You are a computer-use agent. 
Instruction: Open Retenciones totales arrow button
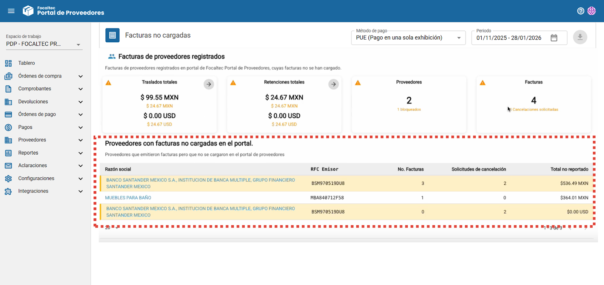(x=333, y=84)
